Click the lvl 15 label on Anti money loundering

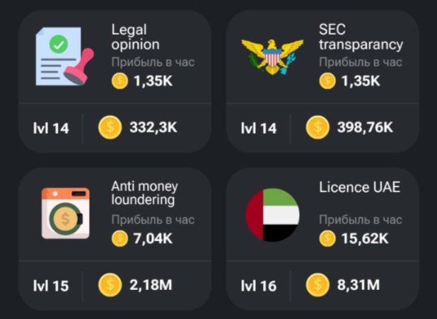51,286
